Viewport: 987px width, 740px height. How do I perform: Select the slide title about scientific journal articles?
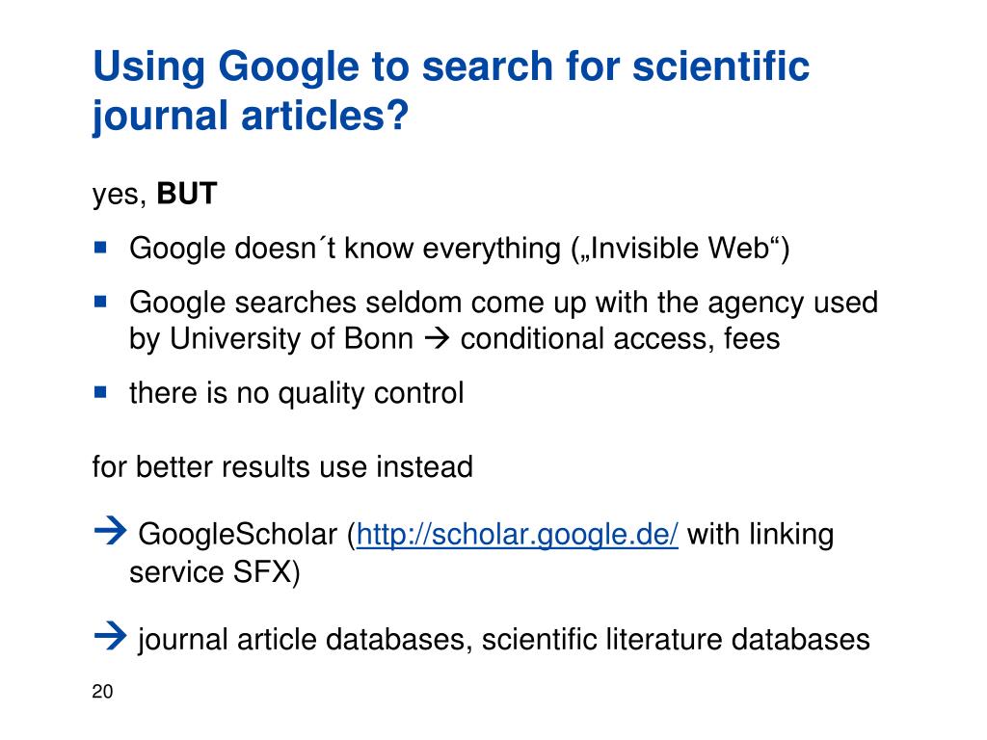click(451, 91)
